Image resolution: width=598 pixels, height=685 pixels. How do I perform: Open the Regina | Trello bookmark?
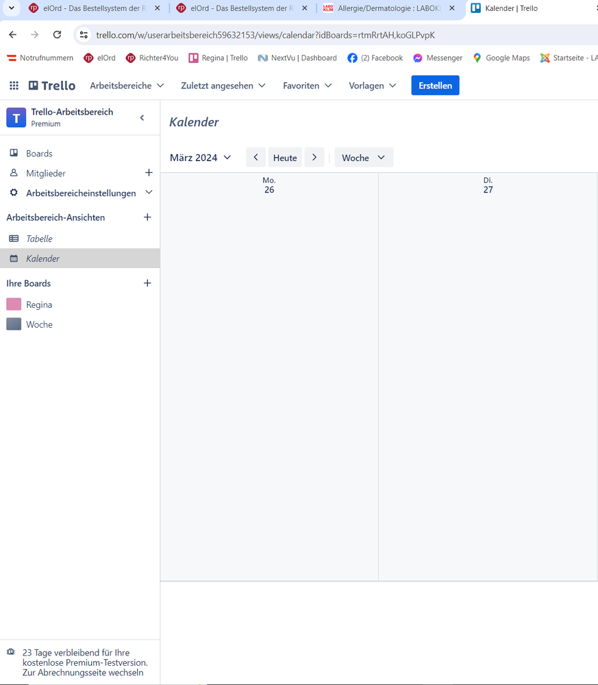click(219, 58)
